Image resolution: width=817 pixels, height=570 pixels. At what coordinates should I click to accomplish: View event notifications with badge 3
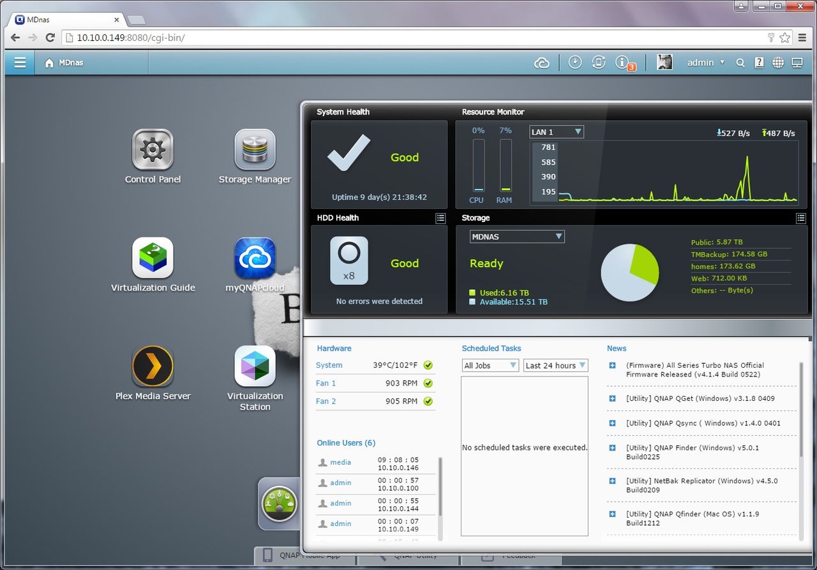[624, 63]
